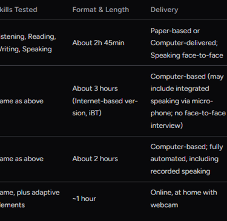Click "Paper-based or Computer-delivered" delivery text

184,37
